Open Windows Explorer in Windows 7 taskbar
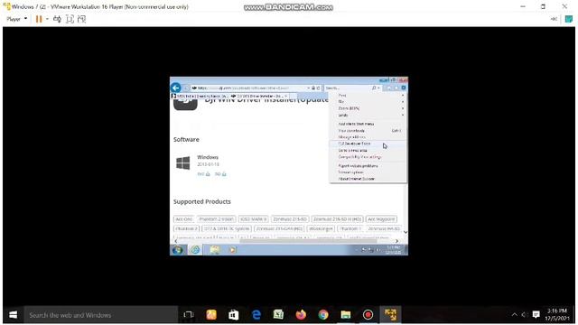The height and width of the screenshot is (325, 578). (x=215, y=250)
